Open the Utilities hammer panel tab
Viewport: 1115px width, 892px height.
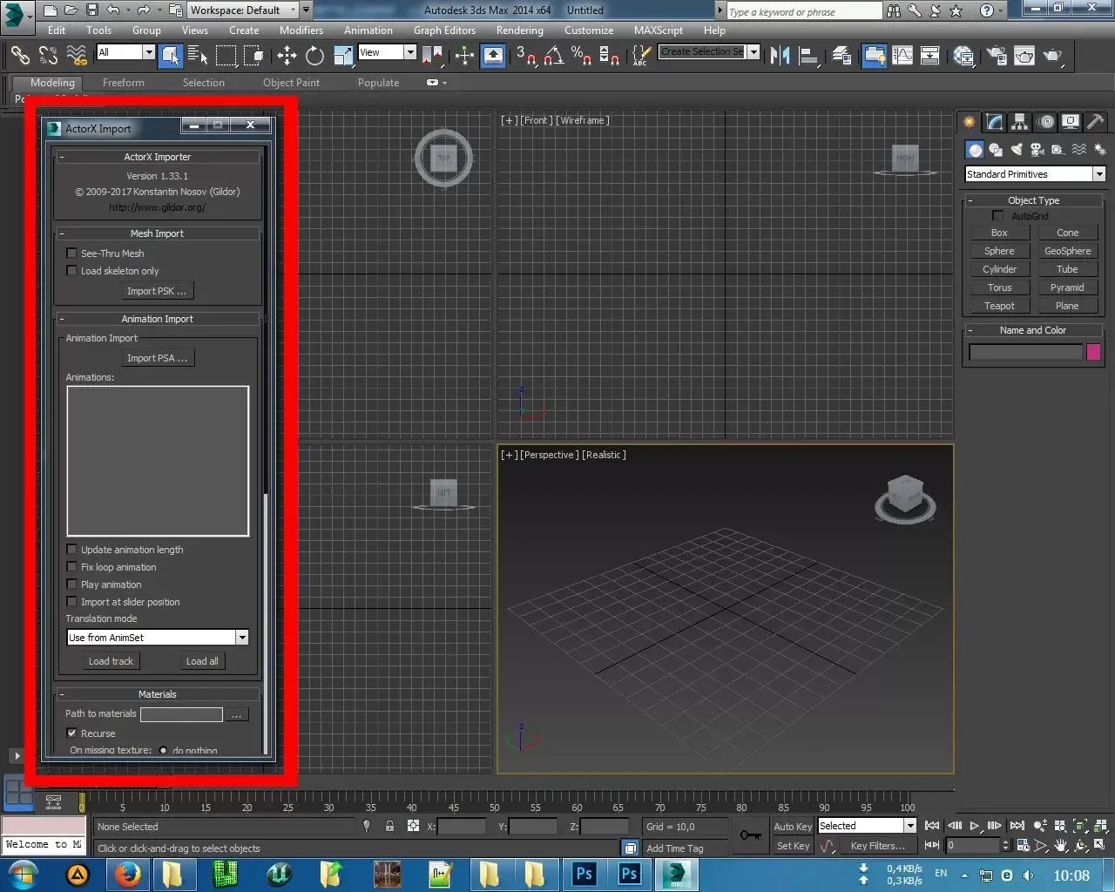[1096, 122]
